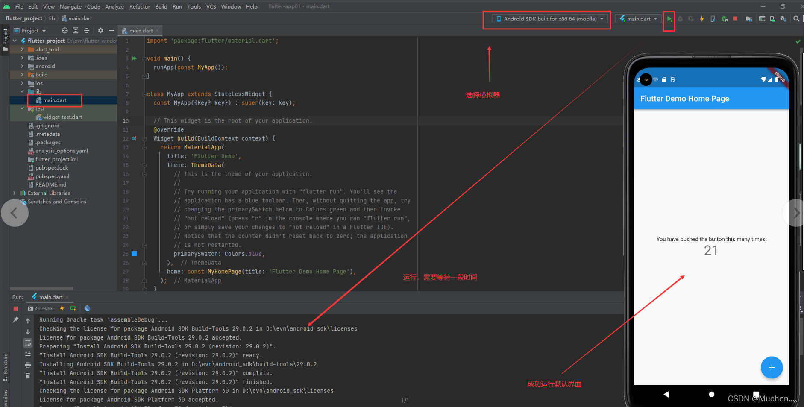Click the Flutter Attach phone icon in toolbar

pyautogui.click(x=713, y=19)
